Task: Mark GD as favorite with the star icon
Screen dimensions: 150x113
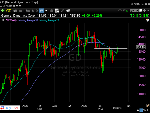Action: 120,11
